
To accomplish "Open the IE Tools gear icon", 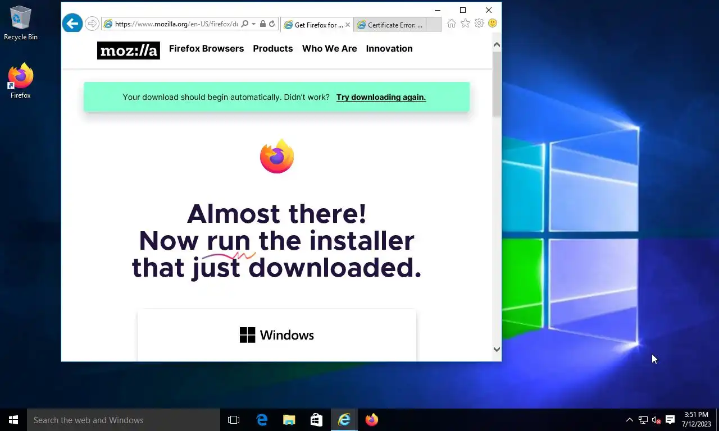I will [x=479, y=23].
